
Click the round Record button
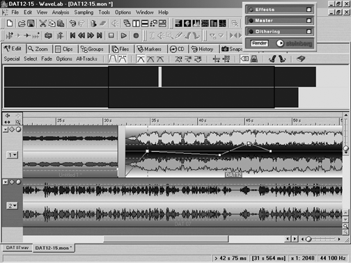click(136, 35)
